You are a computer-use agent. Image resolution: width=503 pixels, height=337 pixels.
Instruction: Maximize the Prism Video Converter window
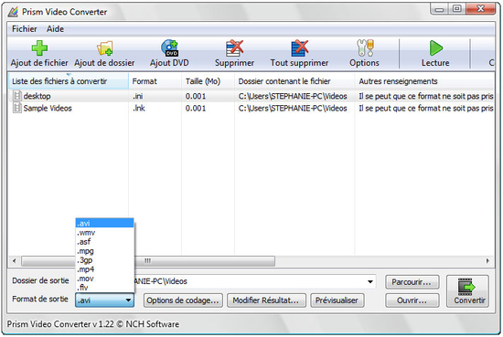pyautogui.click(x=456, y=9)
